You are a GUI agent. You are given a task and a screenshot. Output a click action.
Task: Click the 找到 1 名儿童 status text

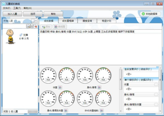(11, 111)
